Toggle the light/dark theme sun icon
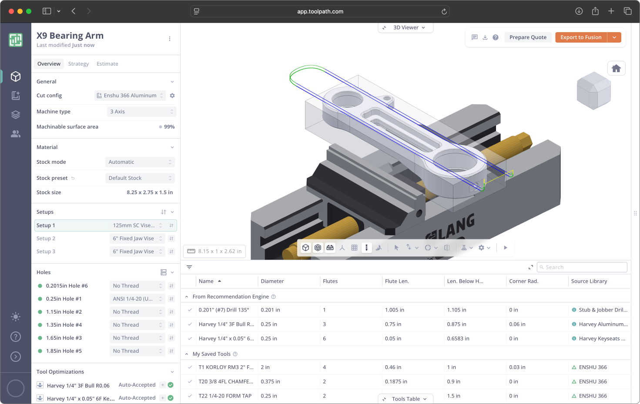 16,317
